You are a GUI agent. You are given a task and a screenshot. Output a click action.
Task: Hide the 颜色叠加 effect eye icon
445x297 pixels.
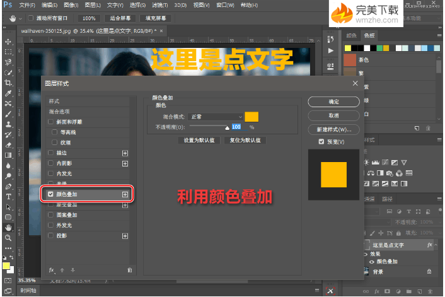click(370, 261)
